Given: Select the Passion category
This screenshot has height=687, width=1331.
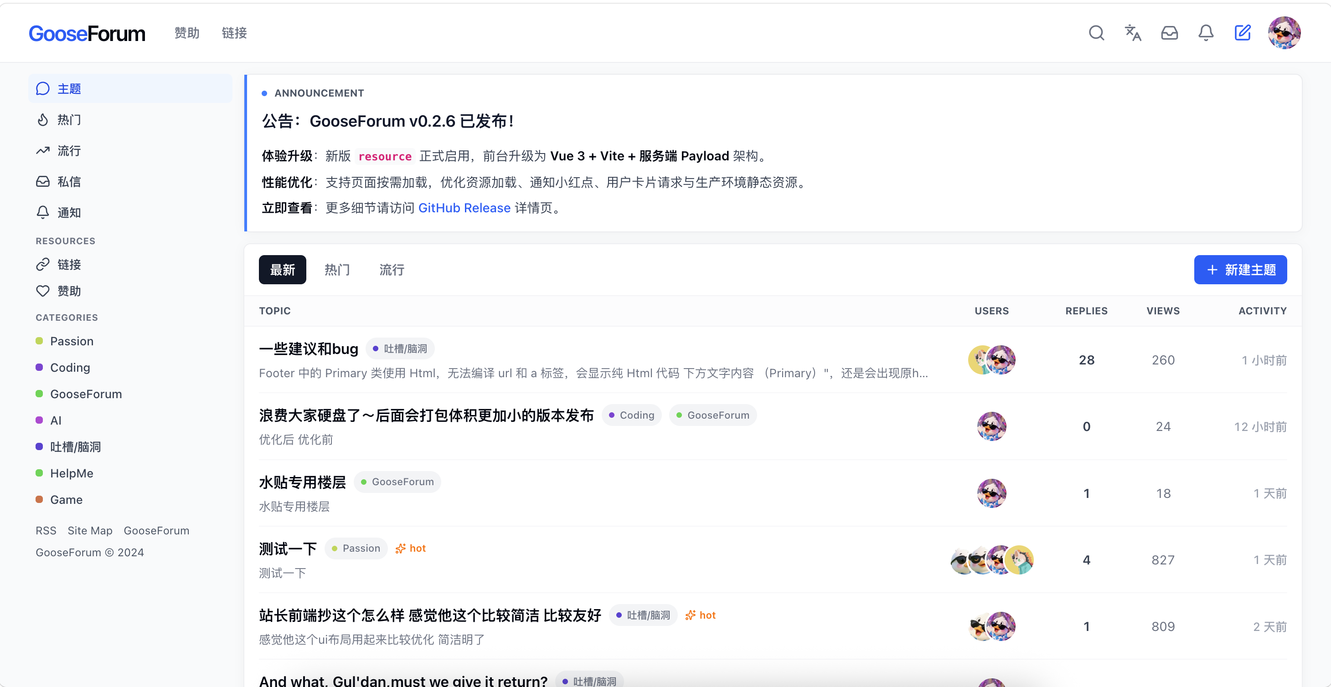Looking at the screenshot, I should click(72, 341).
